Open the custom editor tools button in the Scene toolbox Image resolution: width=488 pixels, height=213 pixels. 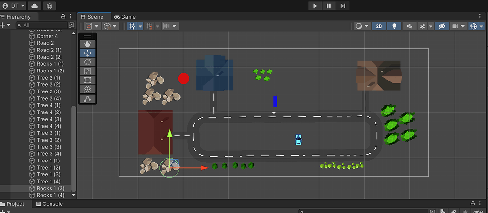click(x=88, y=99)
